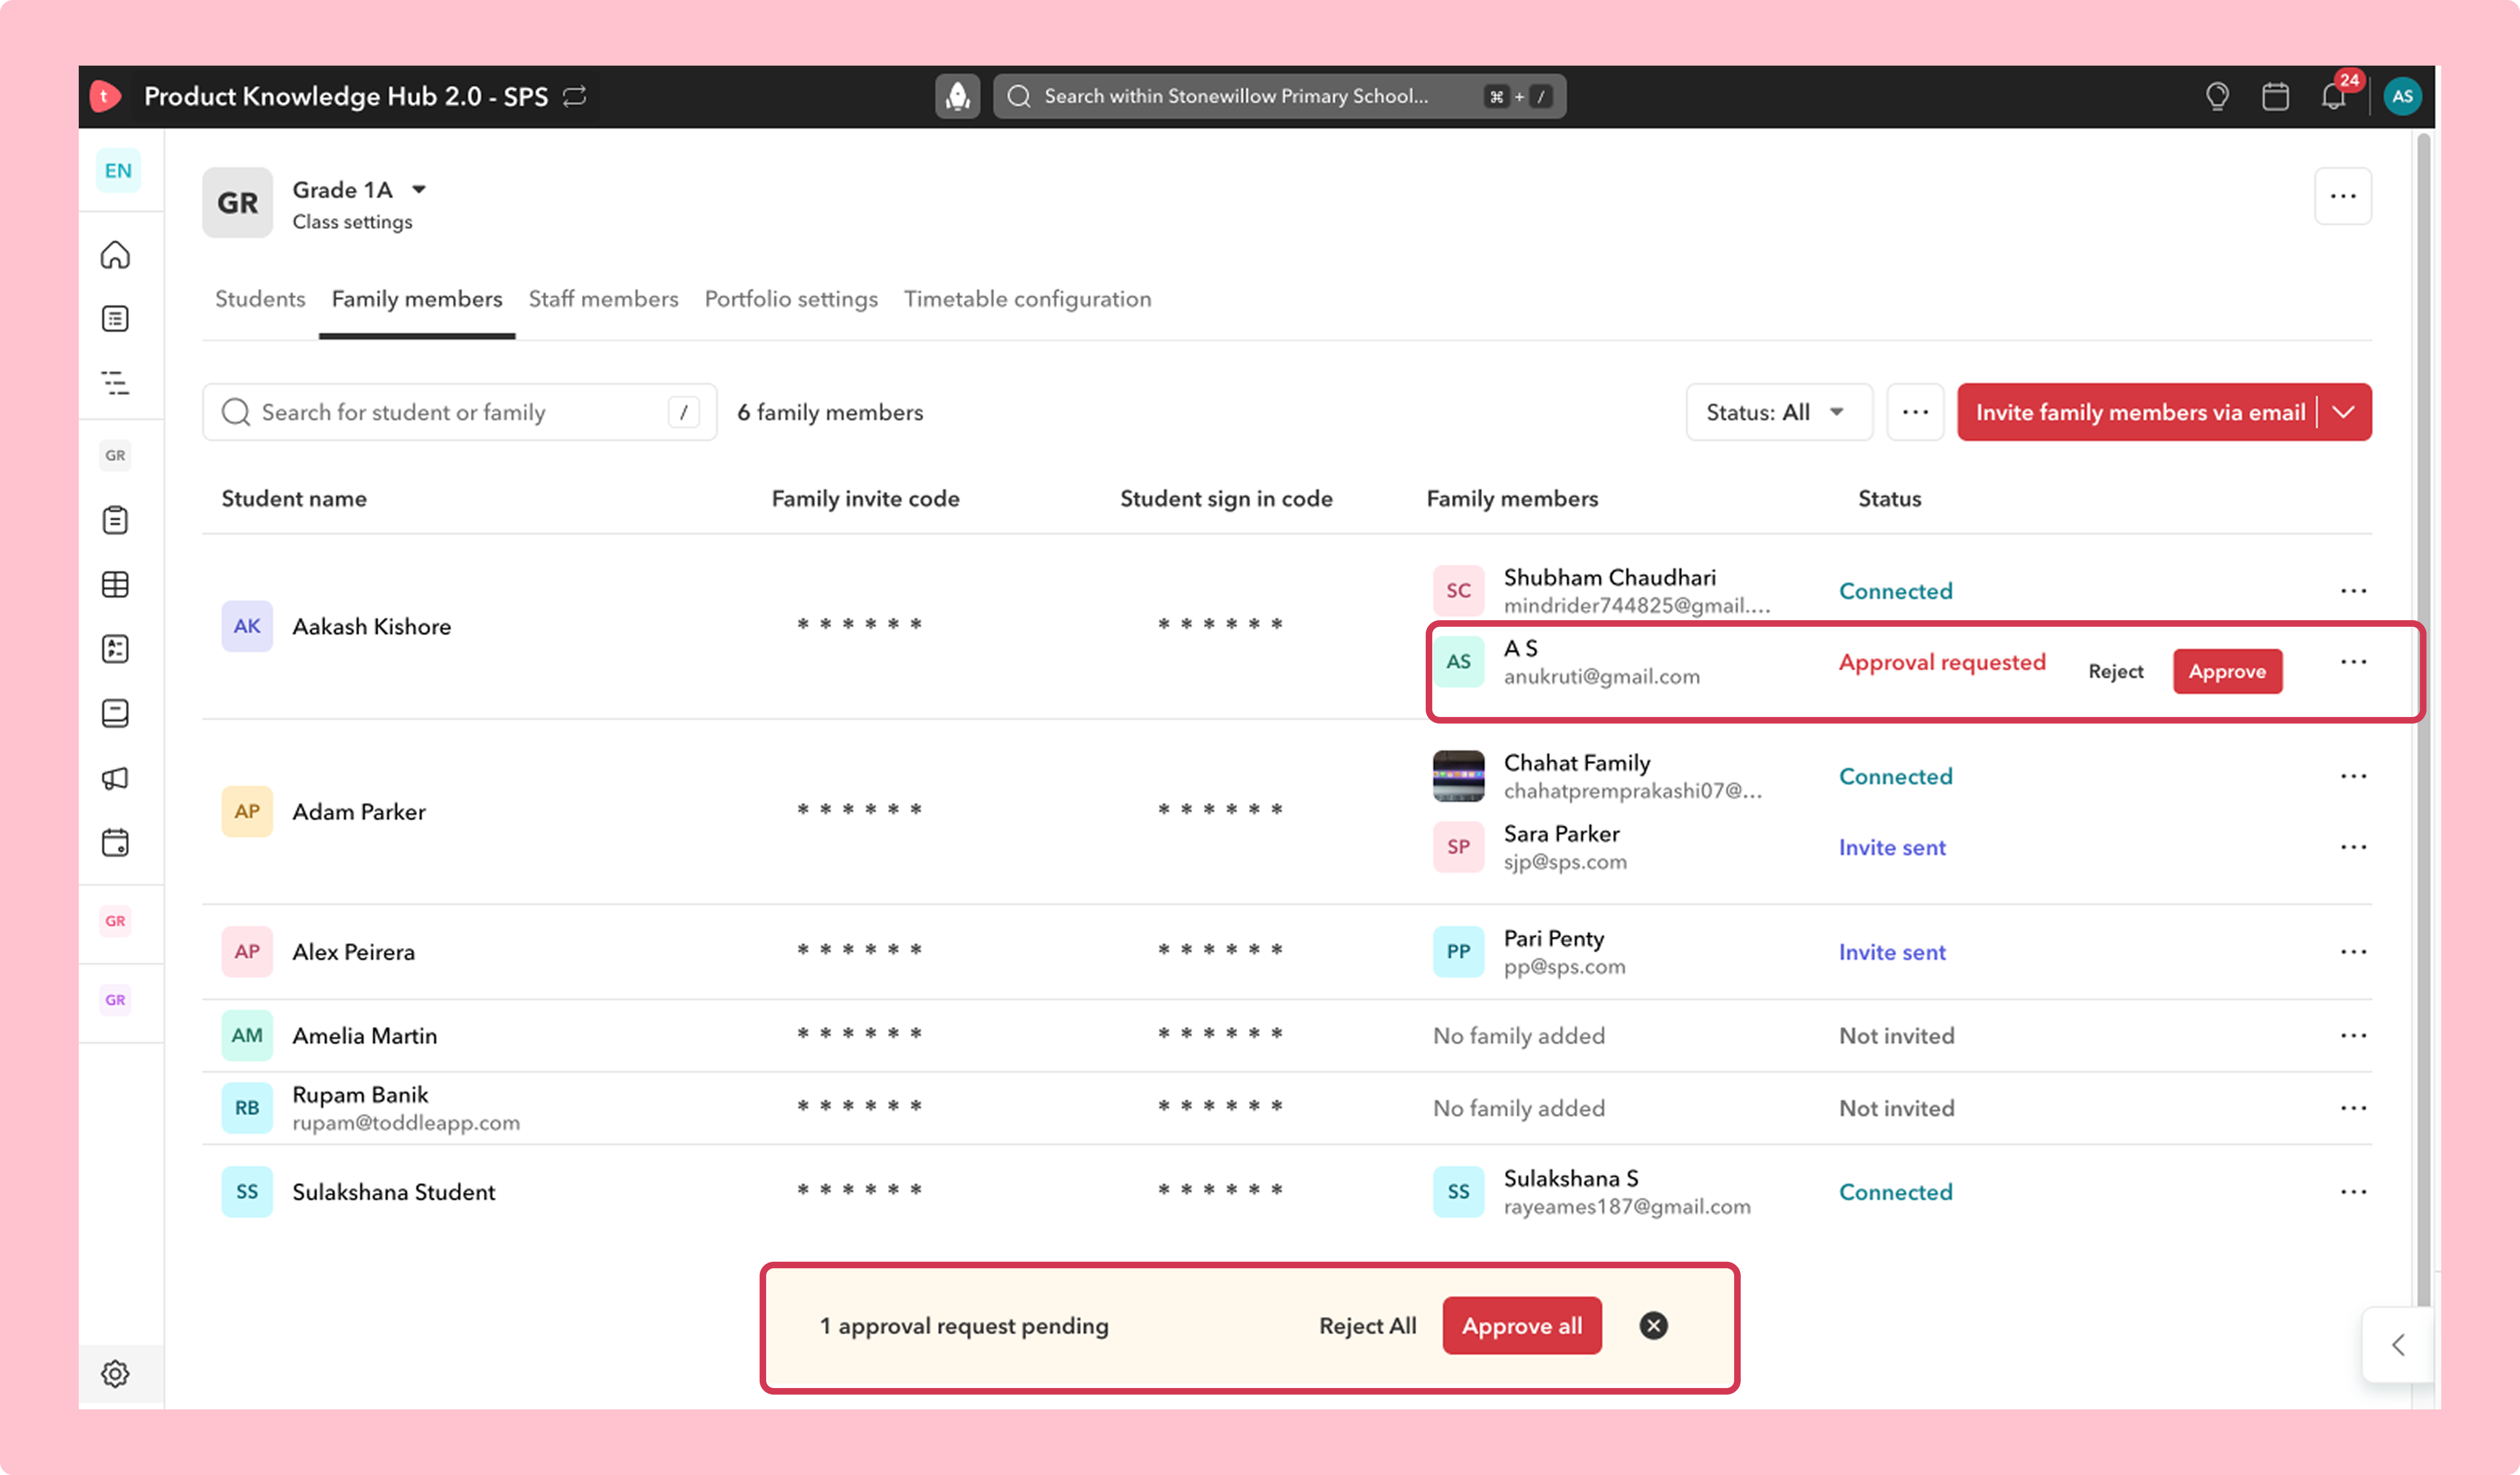Click Reject All in the pending banner
Image resolution: width=2520 pixels, height=1475 pixels.
(x=1367, y=1326)
